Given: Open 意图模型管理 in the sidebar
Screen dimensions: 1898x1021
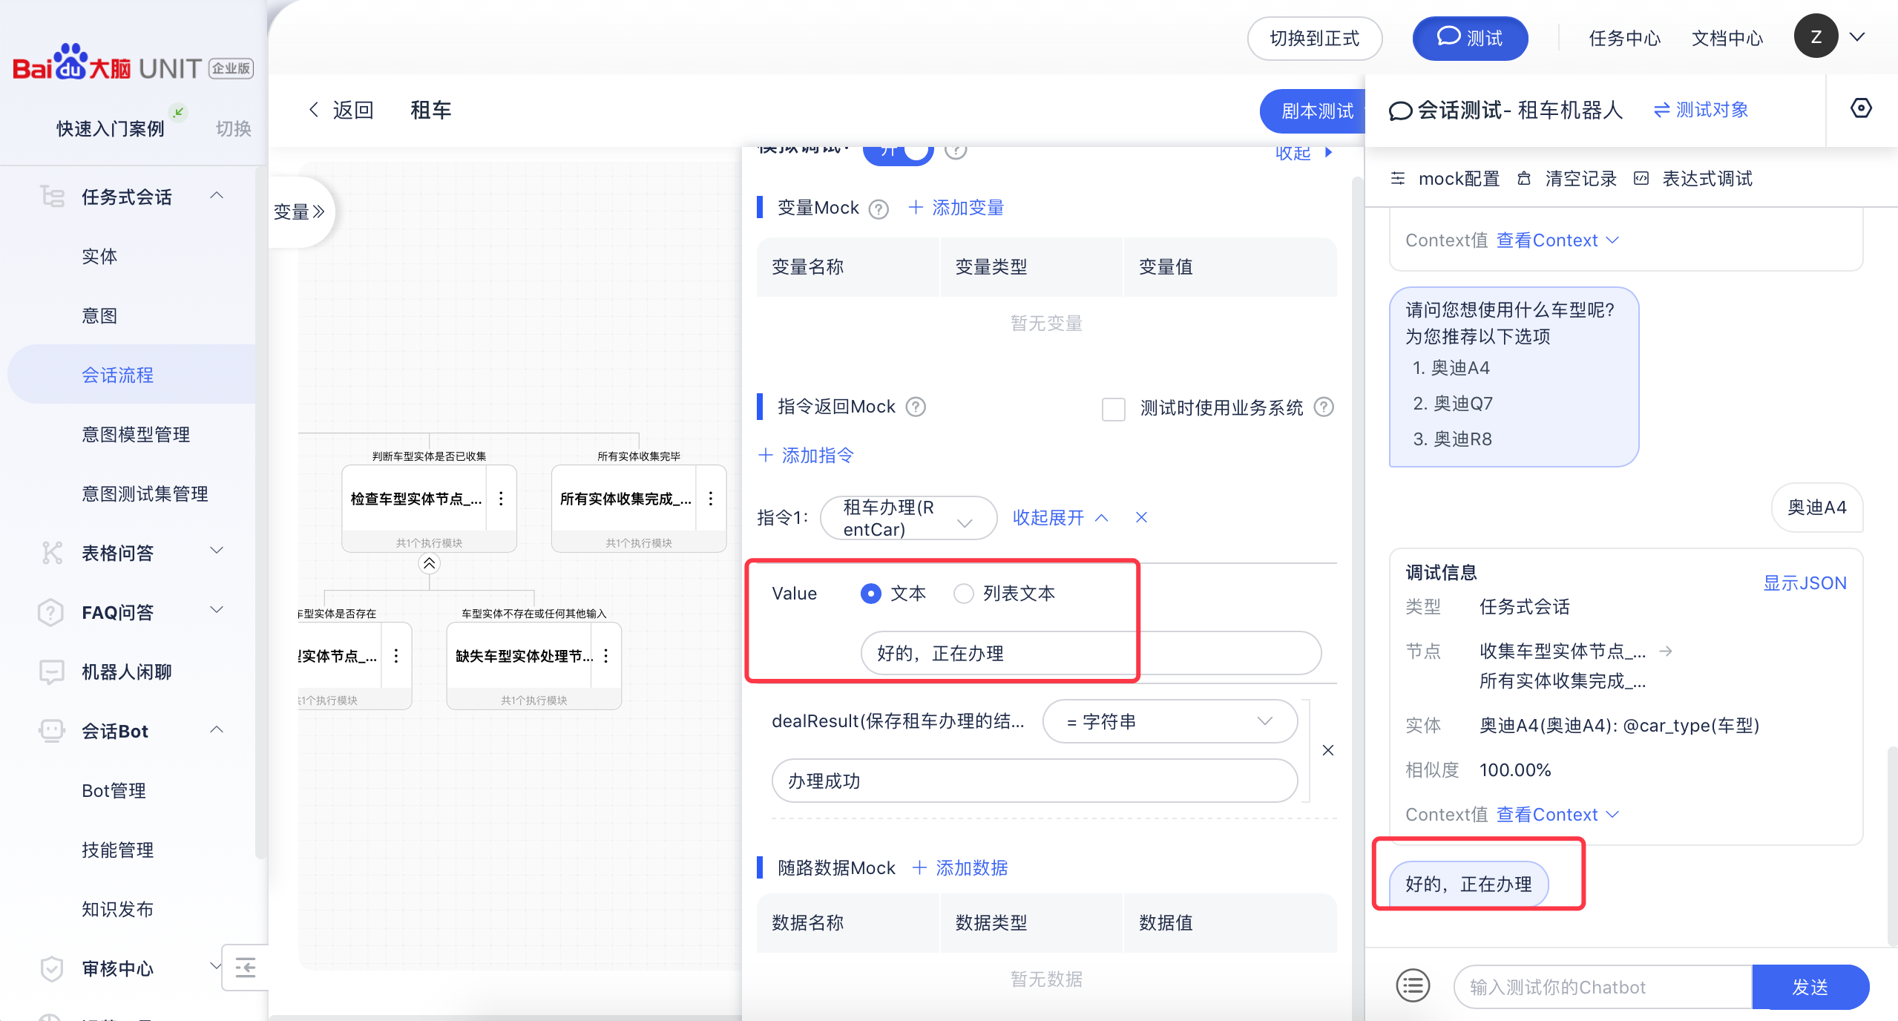Looking at the screenshot, I should point(136,434).
